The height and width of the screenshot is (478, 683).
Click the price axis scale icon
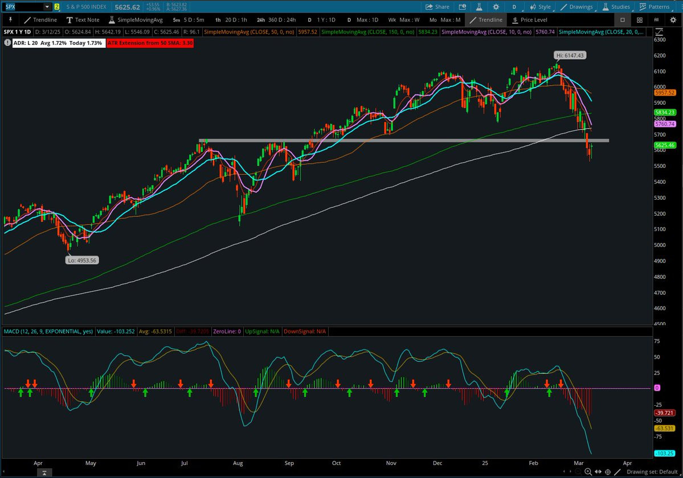tap(659, 32)
